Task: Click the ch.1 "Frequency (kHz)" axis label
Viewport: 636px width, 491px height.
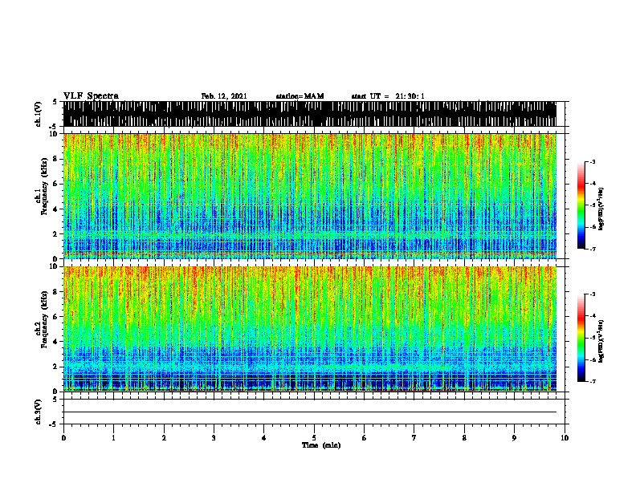Action: click(44, 186)
